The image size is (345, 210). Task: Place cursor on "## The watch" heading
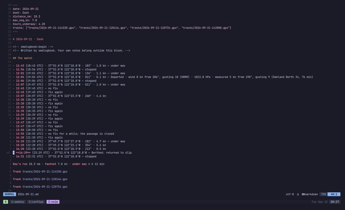[x=22, y=58]
